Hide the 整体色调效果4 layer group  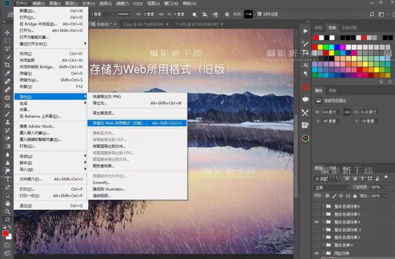pos(316,222)
